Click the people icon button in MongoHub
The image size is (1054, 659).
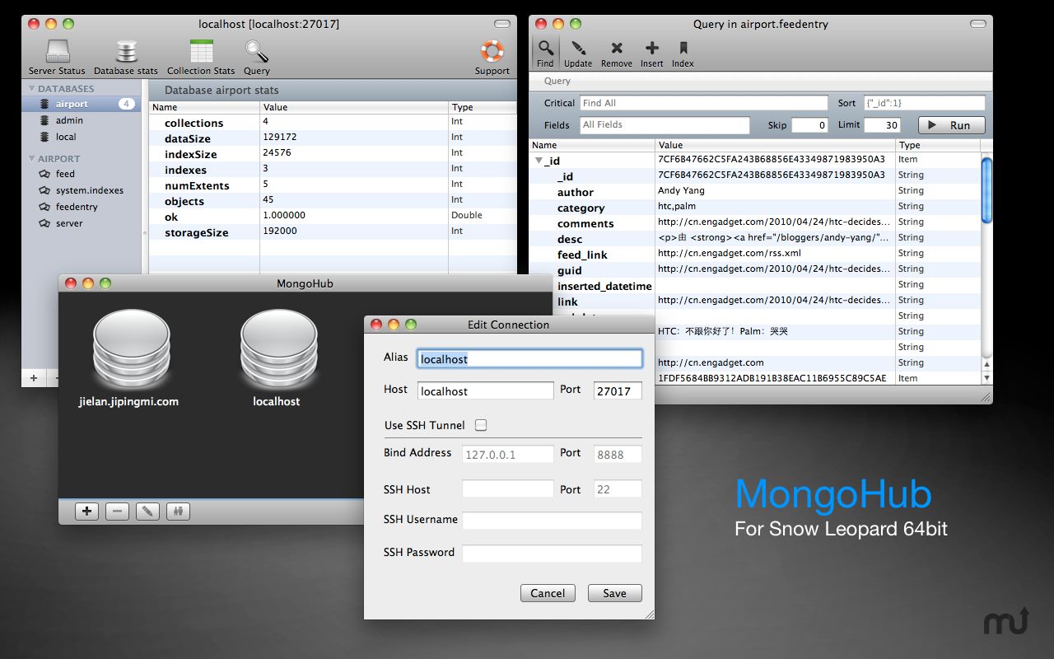click(179, 512)
